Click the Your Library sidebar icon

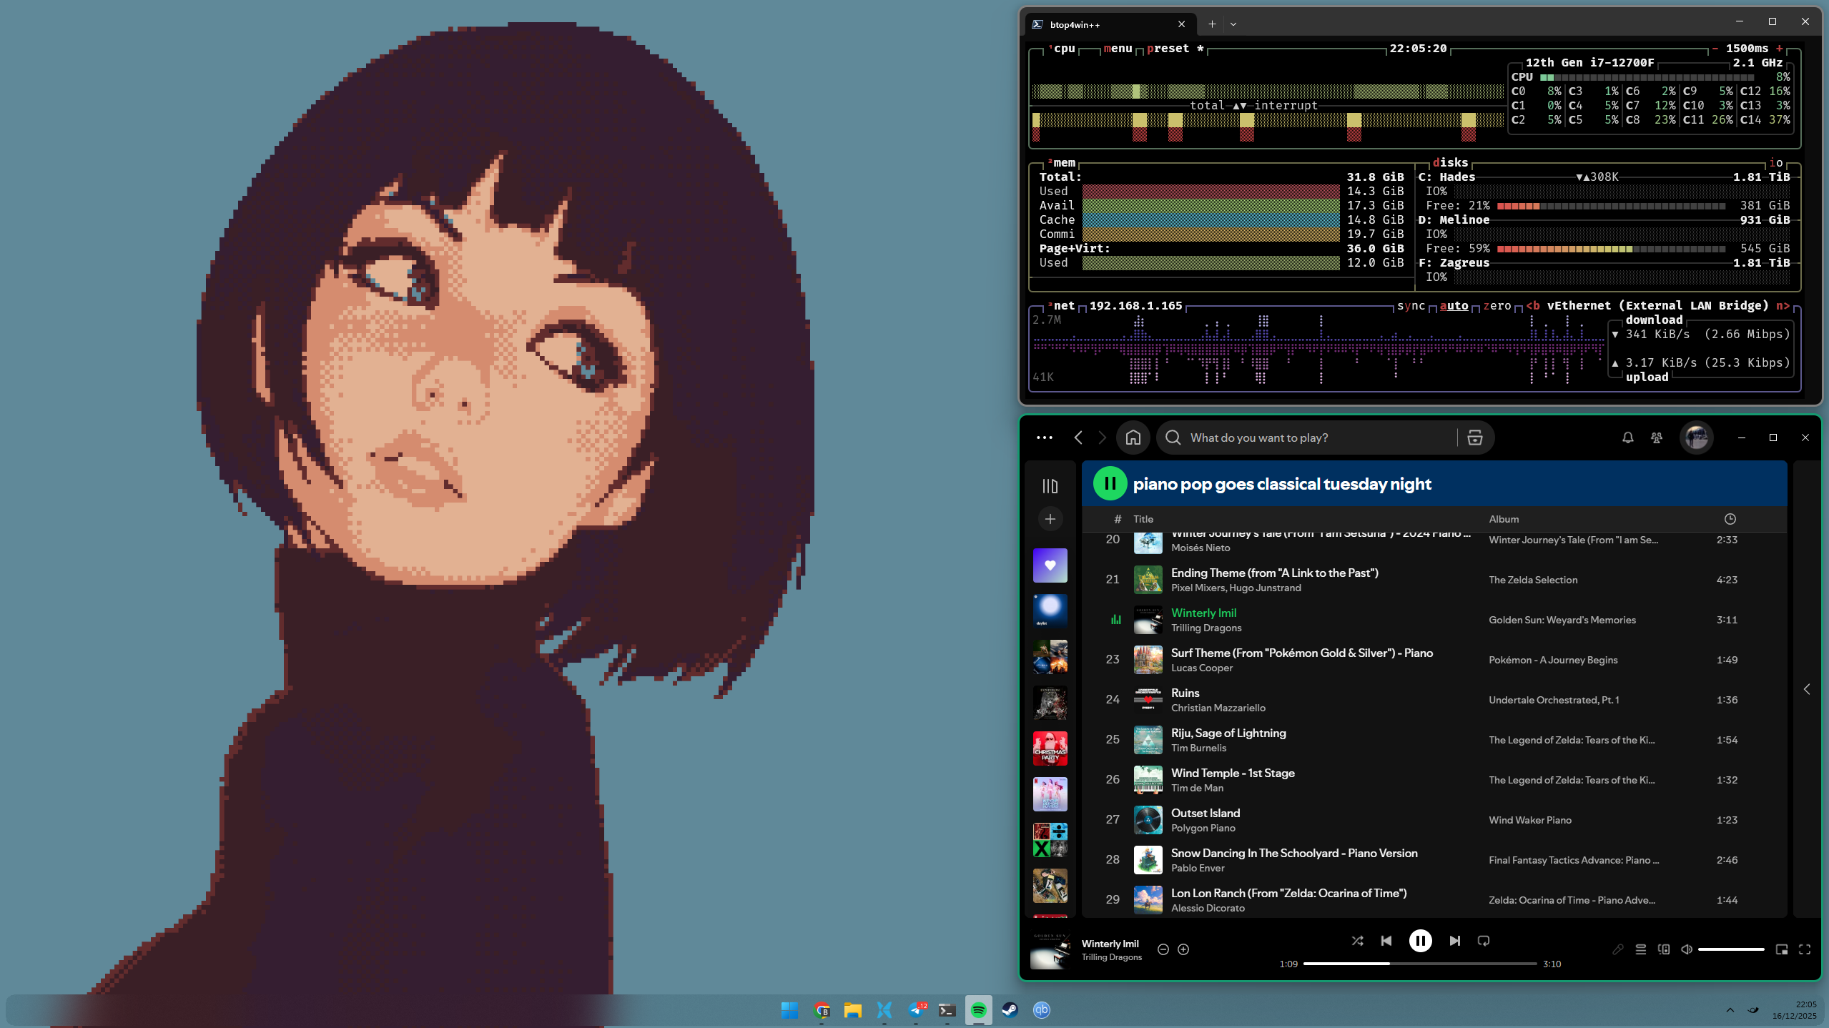(1050, 486)
